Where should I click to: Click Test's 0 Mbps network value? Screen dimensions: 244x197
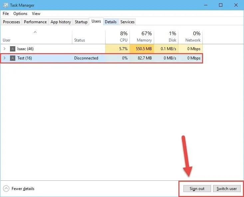coord(194,58)
